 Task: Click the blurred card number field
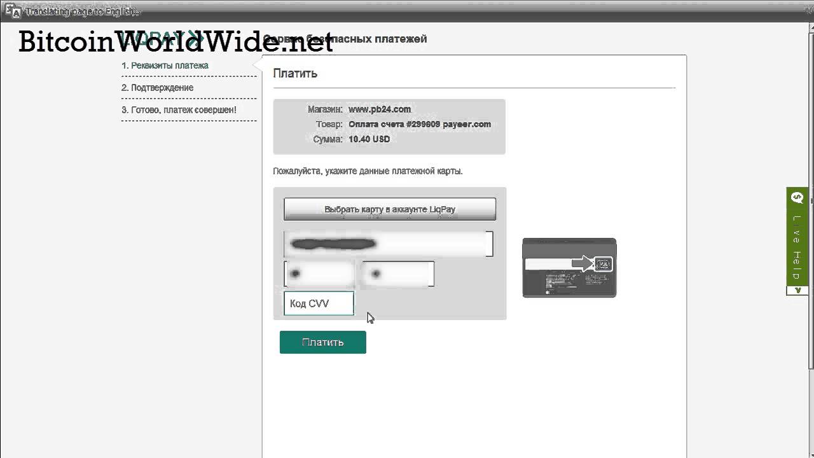coord(389,244)
